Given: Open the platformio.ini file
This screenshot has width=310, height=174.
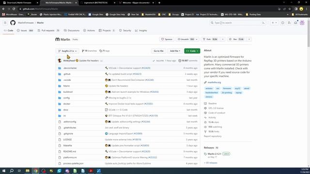Looking at the screenshot, I should (70, 158).
